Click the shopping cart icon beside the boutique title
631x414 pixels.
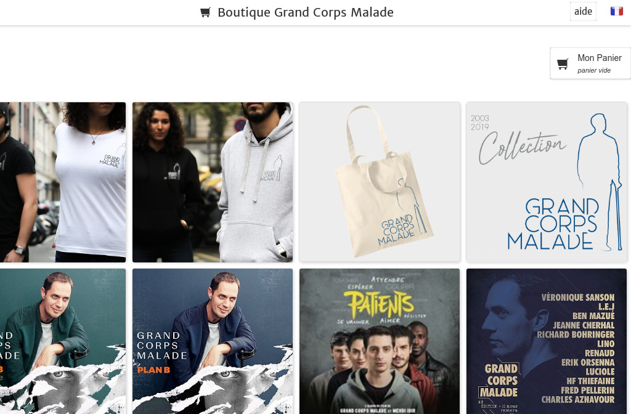205,12
